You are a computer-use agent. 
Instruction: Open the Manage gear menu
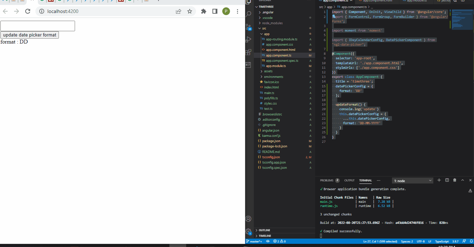[248, 232]
